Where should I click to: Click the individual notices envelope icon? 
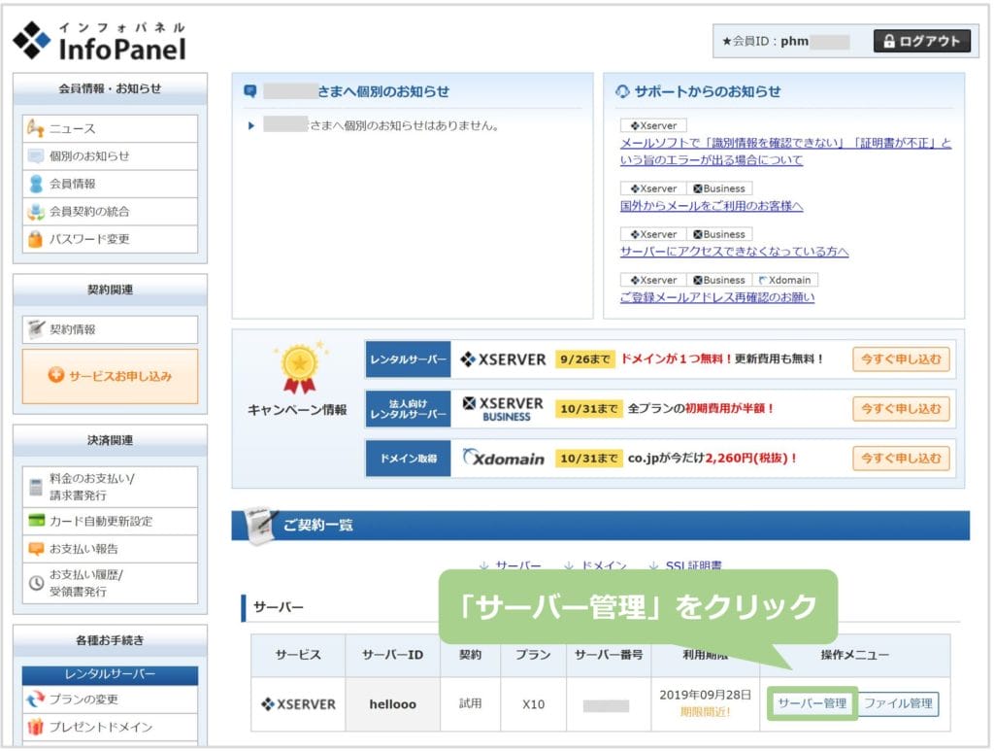tap(36, 156)
